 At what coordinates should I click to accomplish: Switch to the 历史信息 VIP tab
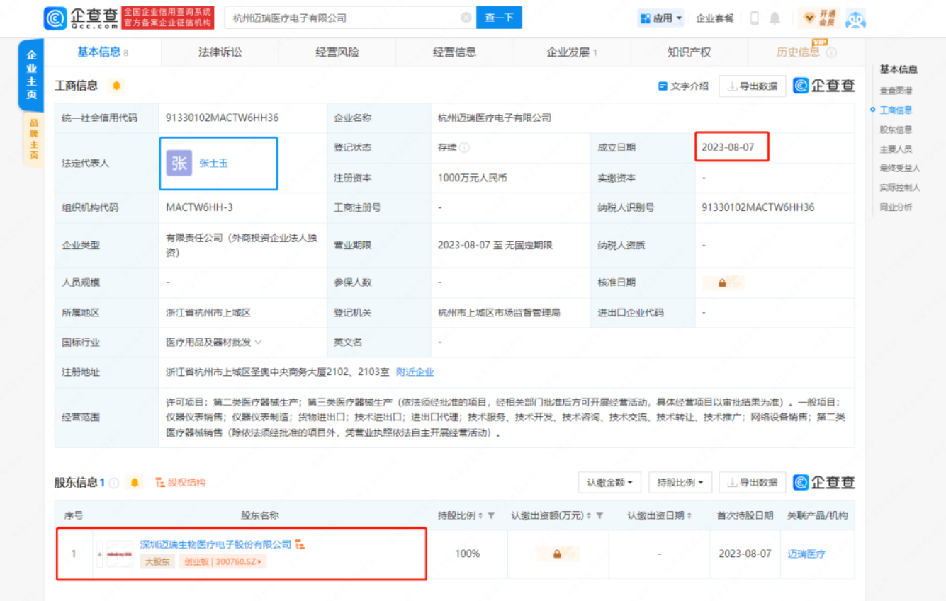click(806, 52)
